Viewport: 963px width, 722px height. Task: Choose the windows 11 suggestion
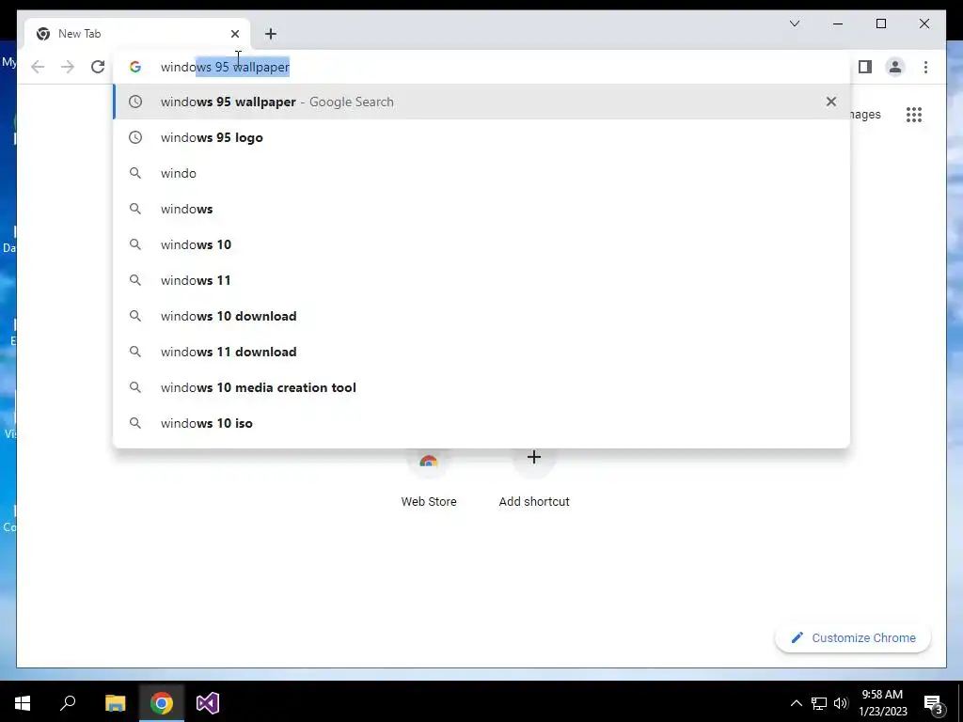[x=482, y=280]
